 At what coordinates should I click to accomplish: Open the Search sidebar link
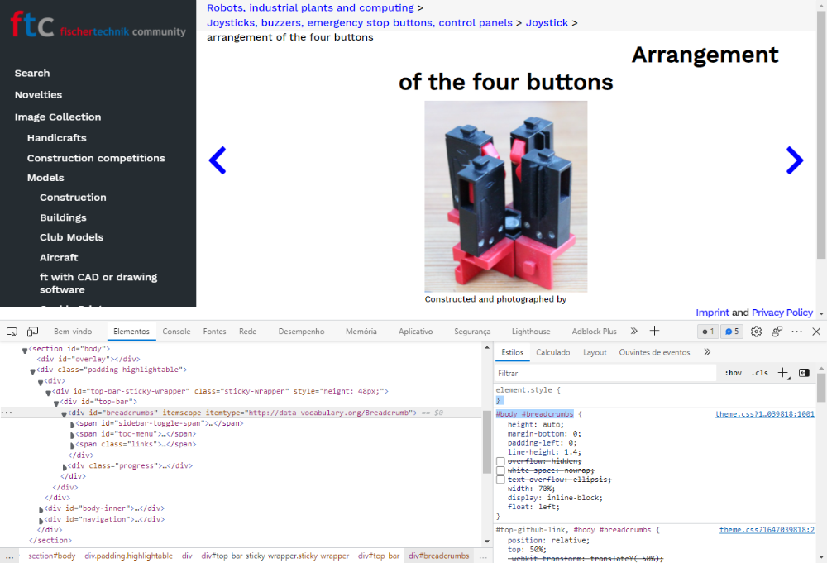pos(32,74)
